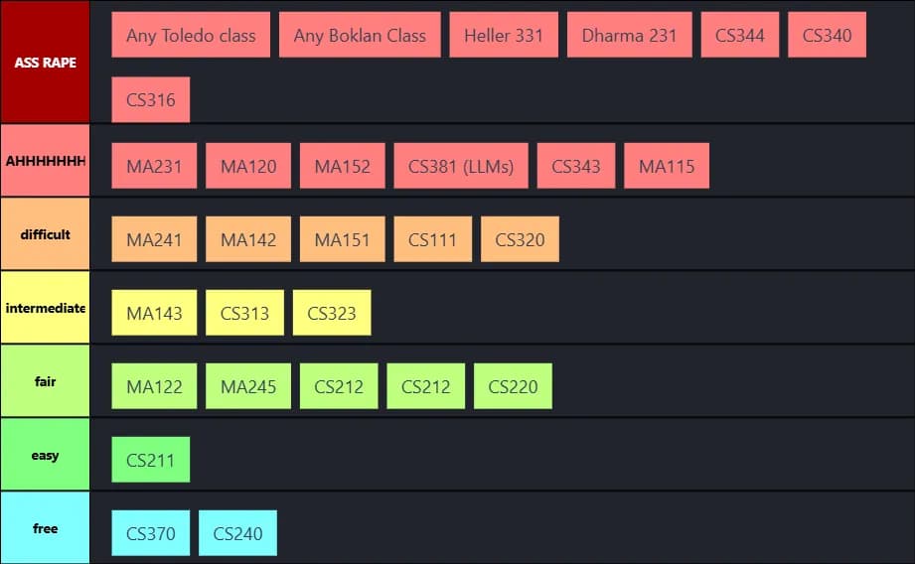Select the CS220 tile
This screenshot has height=564, width=915.
click(x=513, y=386)
